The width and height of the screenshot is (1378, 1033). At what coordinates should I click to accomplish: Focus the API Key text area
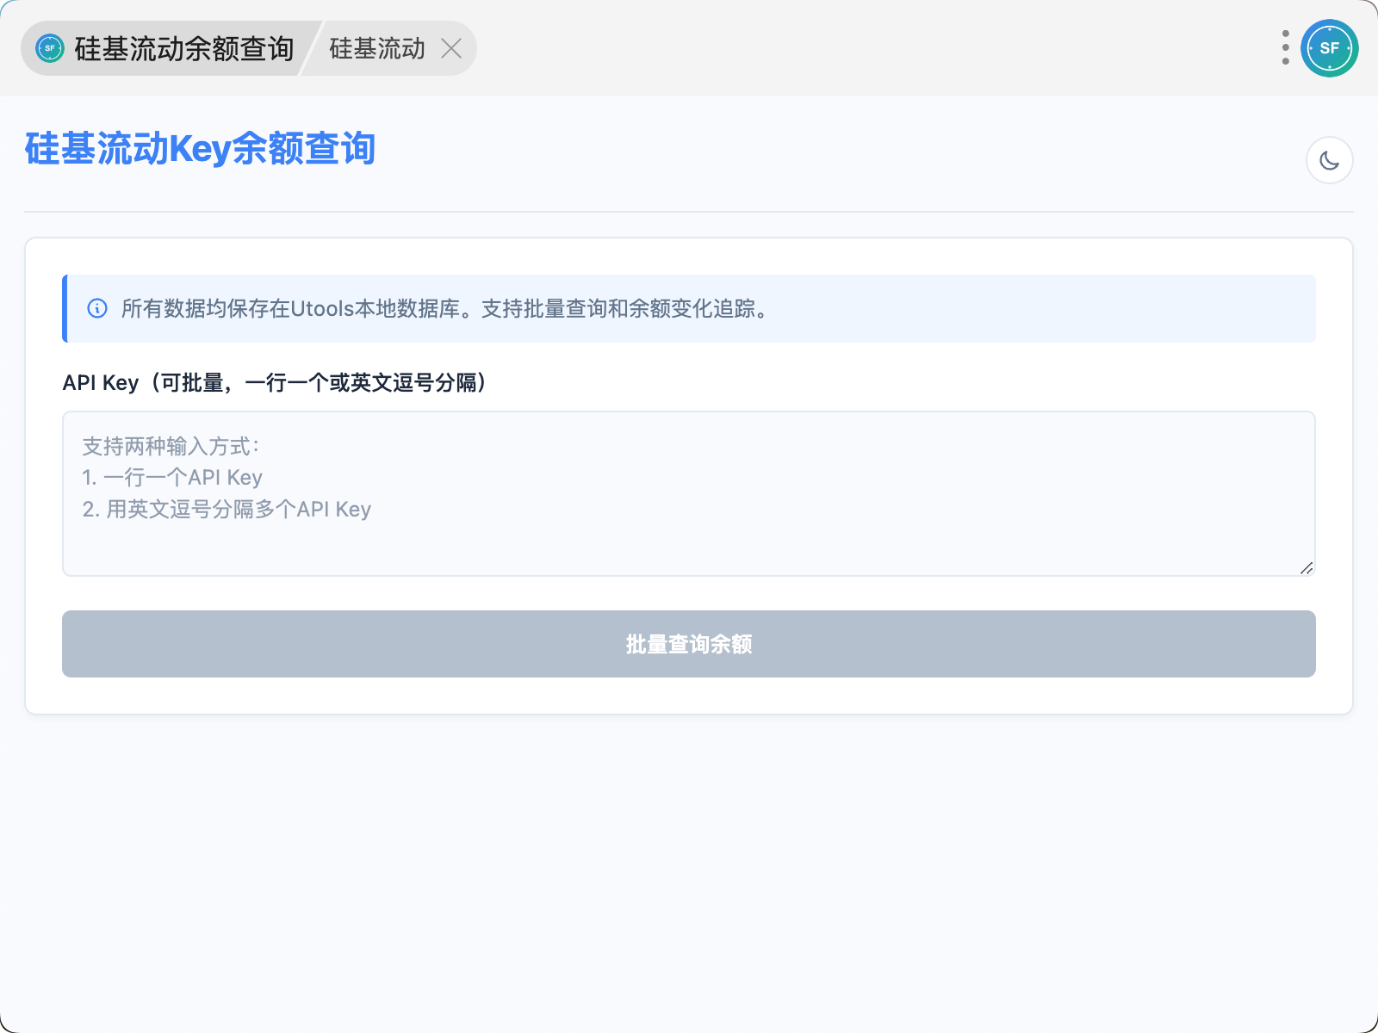[689, 493]
